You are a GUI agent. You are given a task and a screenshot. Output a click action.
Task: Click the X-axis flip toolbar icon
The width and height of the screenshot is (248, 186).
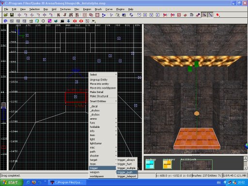19,15
